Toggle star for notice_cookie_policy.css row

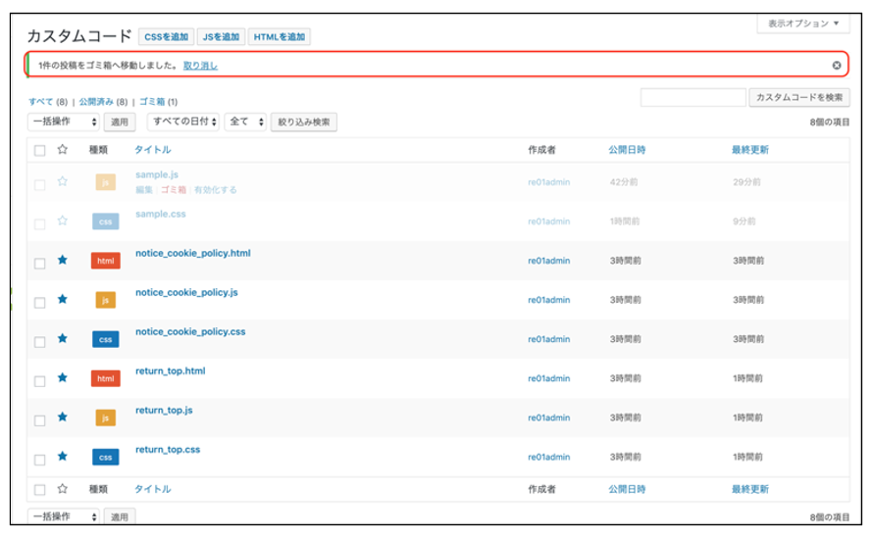click(63, 339)
